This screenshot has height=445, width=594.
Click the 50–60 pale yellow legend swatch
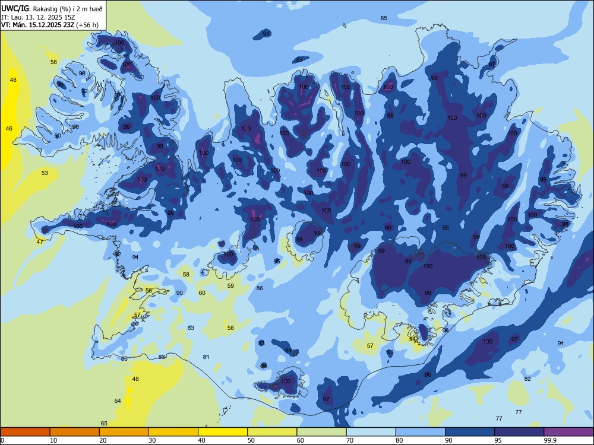click(272, 432)
